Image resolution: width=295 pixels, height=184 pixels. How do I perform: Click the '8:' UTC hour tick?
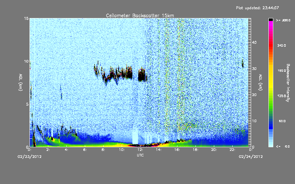[x=104, y=150]
